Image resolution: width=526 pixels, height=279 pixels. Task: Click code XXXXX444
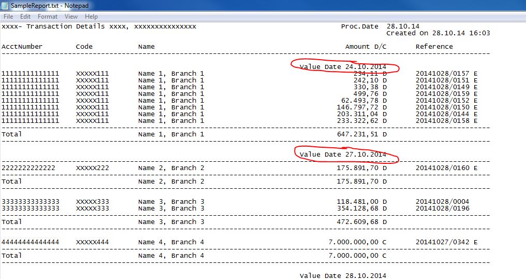(92, 242)
